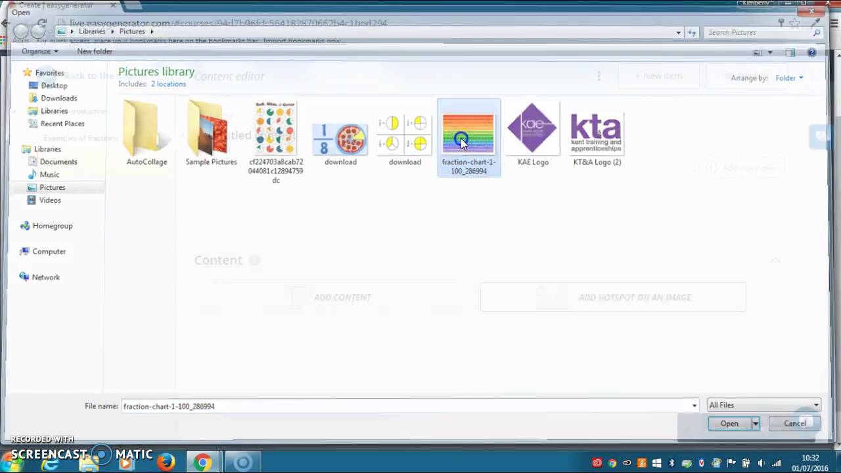
Task: Open Firefox from the taskbar
Action: [166, 463]
